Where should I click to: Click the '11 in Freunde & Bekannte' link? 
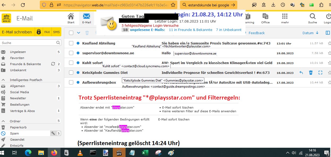191,30
